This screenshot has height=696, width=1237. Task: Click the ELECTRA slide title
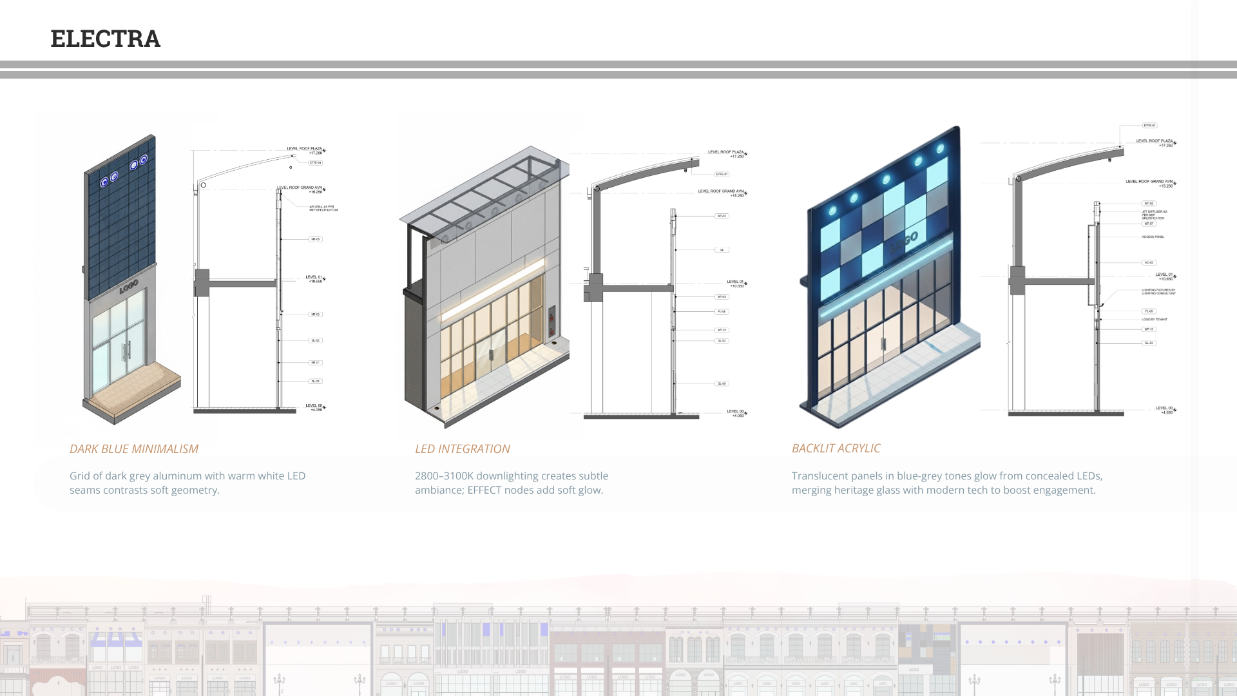[x=105, y=39]
